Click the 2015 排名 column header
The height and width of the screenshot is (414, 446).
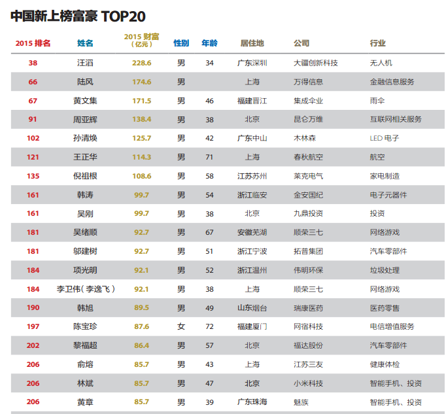pos(33,43)
